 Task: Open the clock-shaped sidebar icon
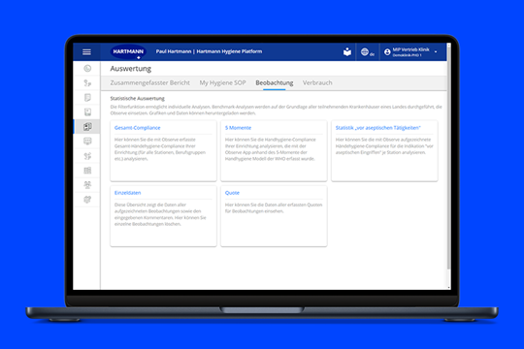pos(87,69)
